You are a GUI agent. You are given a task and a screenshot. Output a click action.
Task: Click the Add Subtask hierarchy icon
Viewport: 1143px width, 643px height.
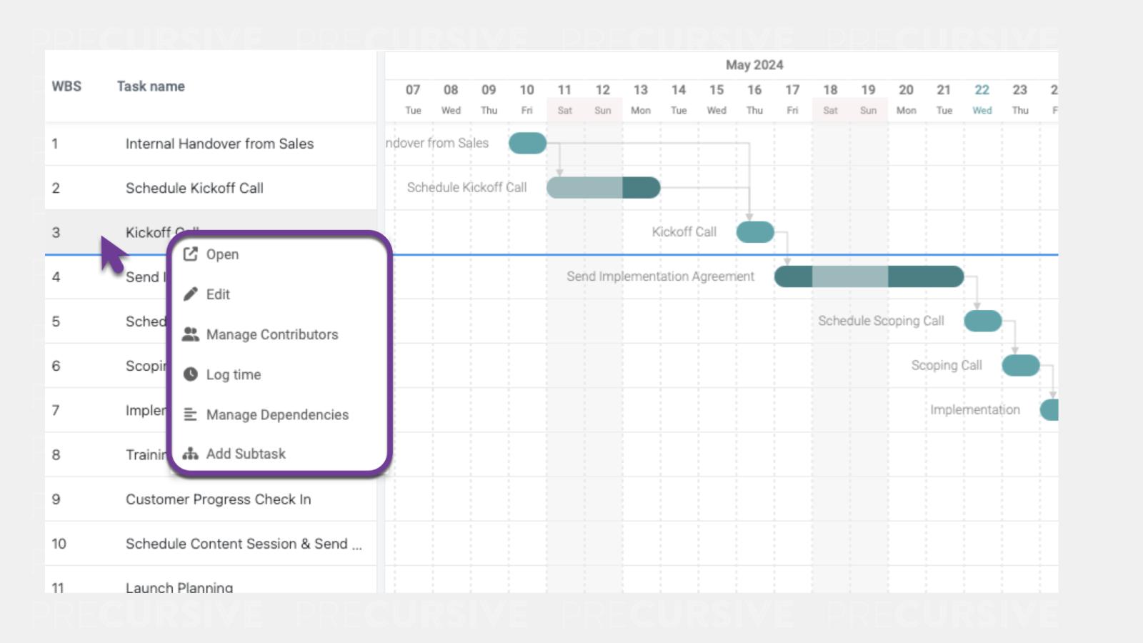190,454
